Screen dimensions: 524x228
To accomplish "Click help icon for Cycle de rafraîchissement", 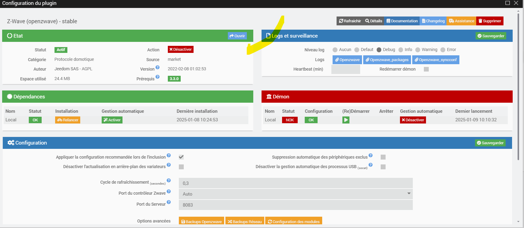I will 169,180.
